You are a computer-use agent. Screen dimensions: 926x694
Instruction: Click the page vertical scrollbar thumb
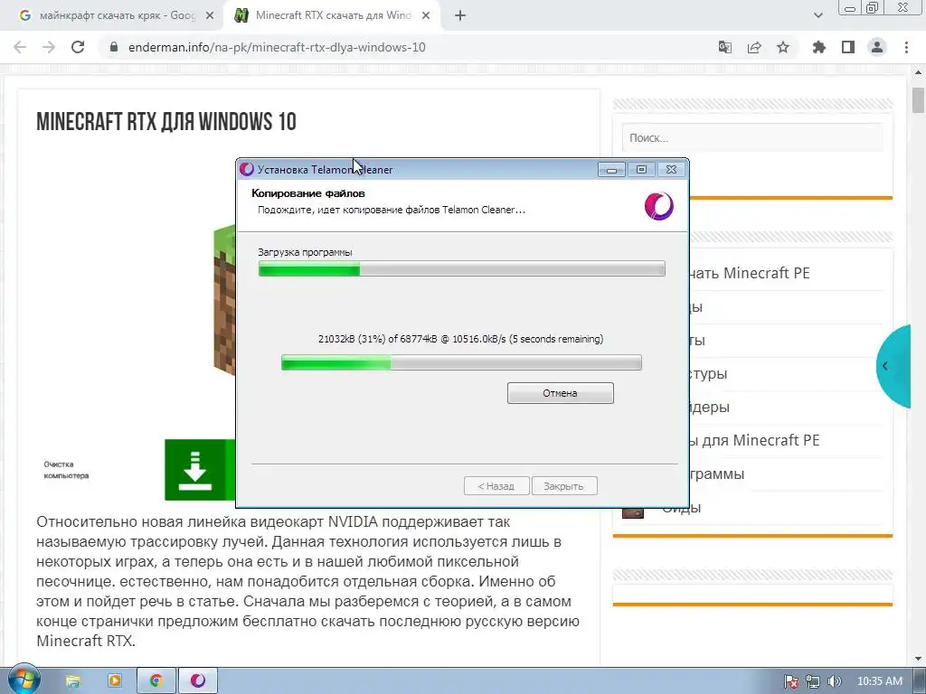tap(918, 100)
